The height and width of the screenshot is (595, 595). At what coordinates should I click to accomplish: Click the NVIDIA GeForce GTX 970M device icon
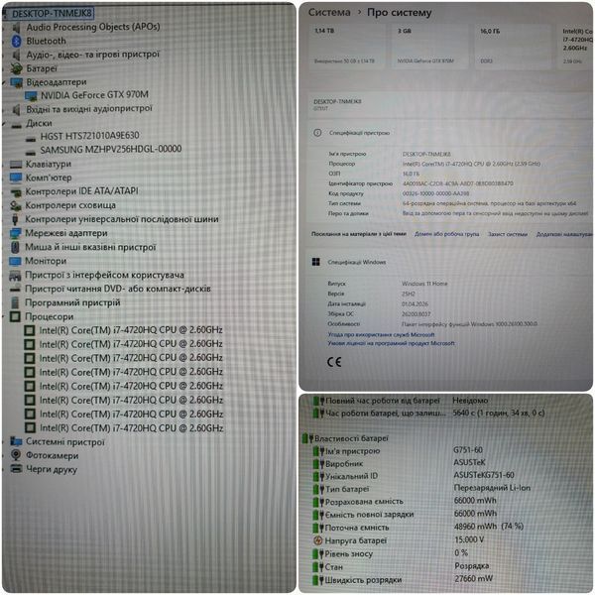click(x=31, y=95)
